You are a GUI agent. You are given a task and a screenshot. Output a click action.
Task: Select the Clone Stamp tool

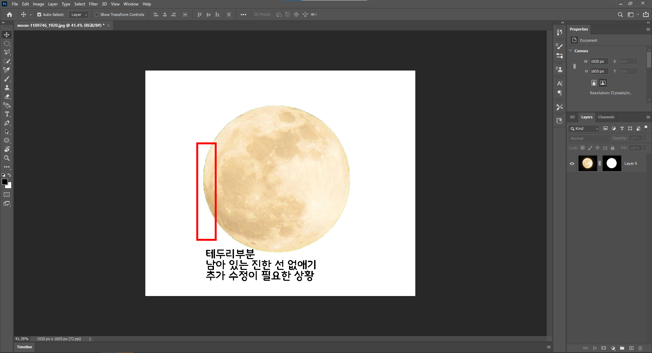tap(7, 87)
